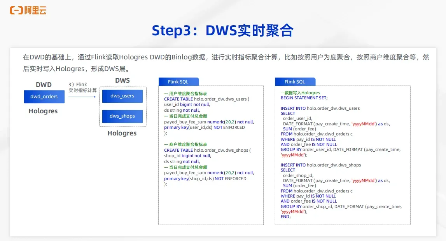This screenshot has width=446, height=241.
Task: Click the line "user_id bigint not null,"
Action: [x=187, y=104]
